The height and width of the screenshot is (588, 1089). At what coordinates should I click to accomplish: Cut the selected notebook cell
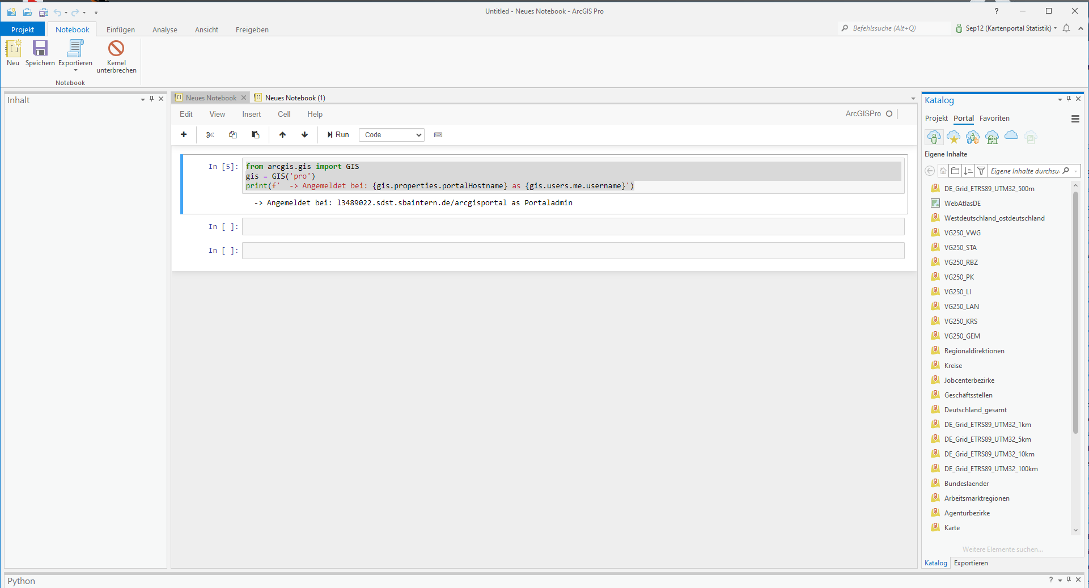tap(210, 135)
